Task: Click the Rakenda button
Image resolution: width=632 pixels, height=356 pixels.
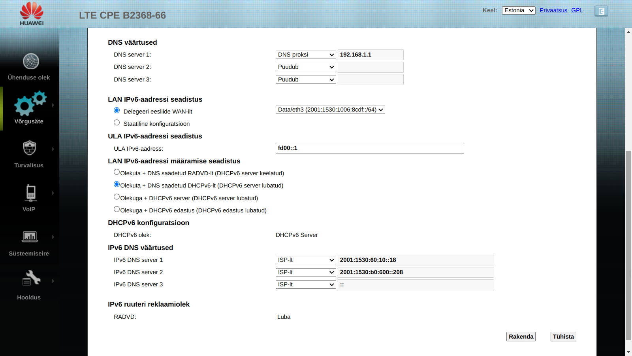Action: tap(521, 337)
